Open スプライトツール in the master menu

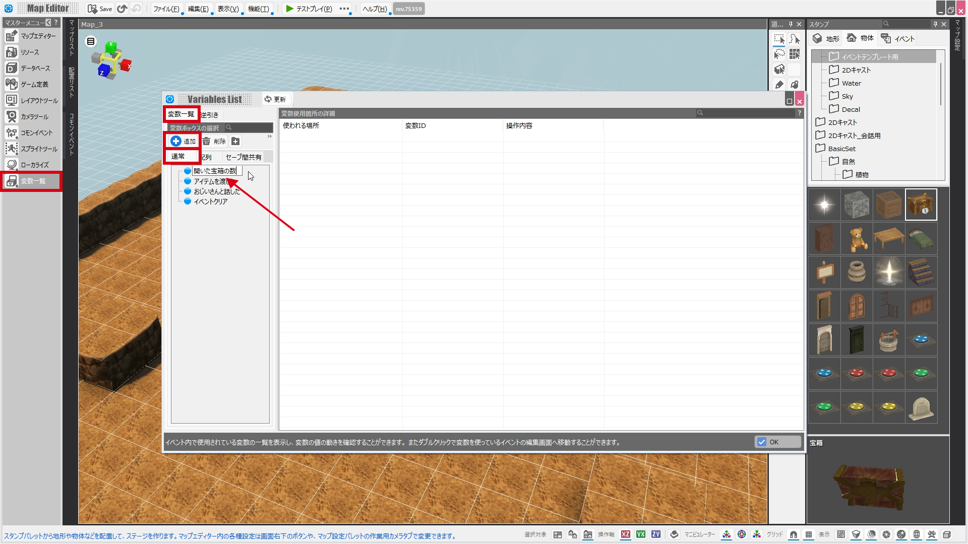coord(31,149)
